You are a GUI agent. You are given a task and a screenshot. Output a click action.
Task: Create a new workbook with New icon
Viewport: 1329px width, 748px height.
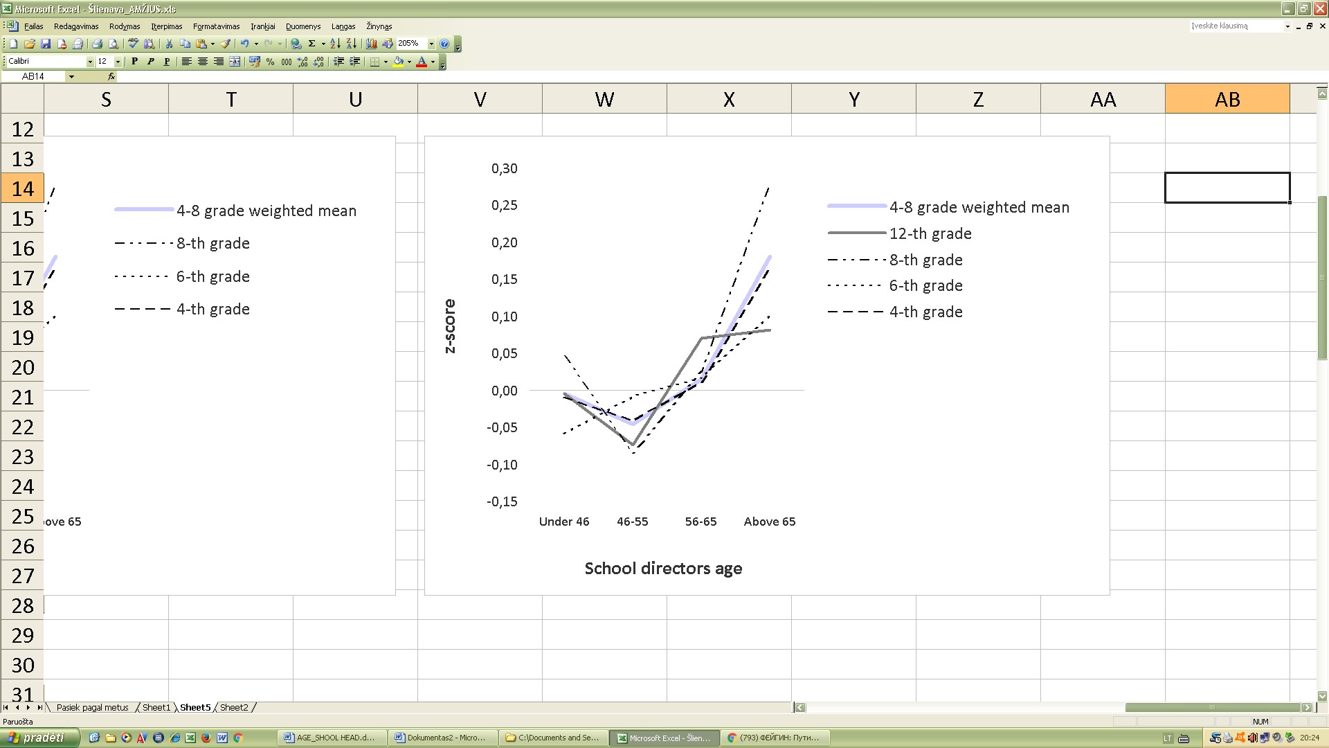(13, 44)
